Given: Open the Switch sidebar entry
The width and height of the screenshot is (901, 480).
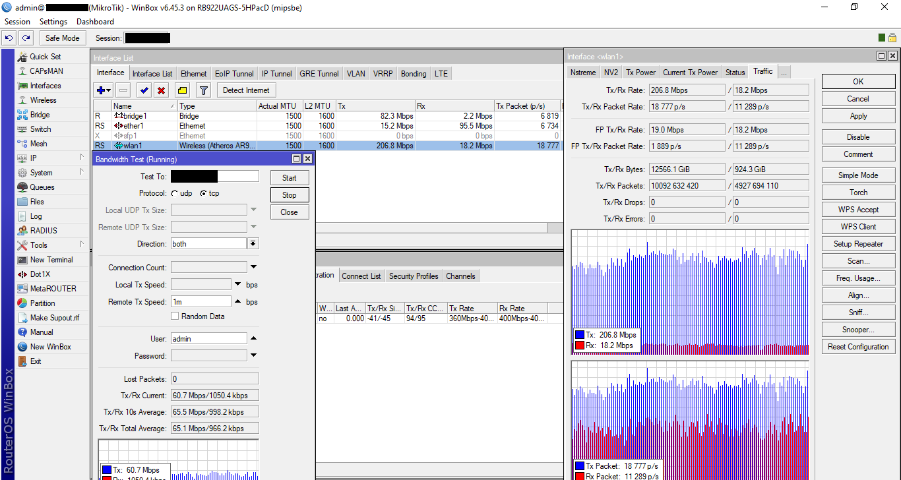Looking at the screenshot, I should [40, 129].
